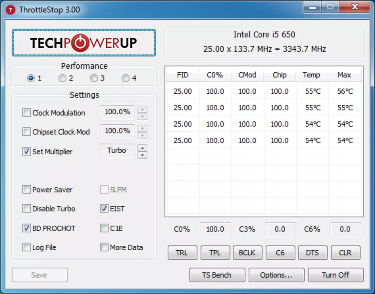Check the More Data option
The height and width of the screenshot is (294, 375).
104,247
